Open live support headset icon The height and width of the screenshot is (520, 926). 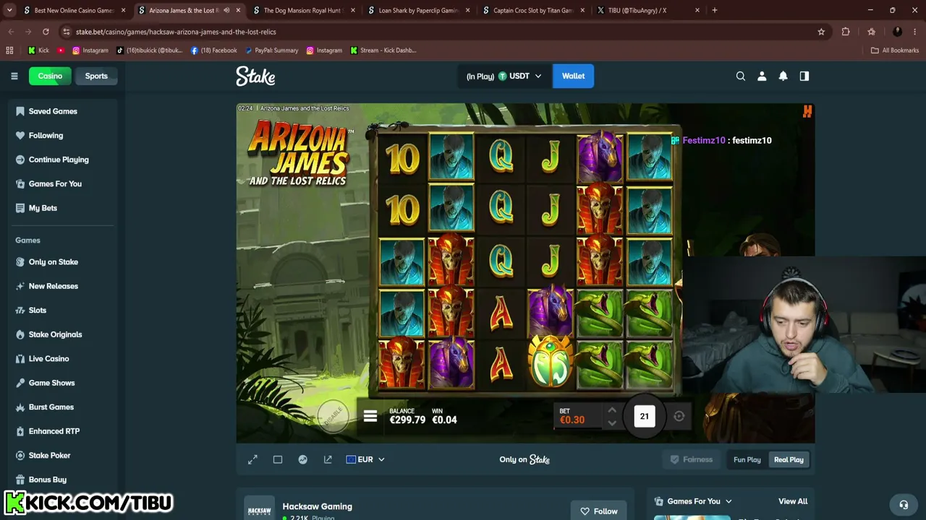click(904, 505)
